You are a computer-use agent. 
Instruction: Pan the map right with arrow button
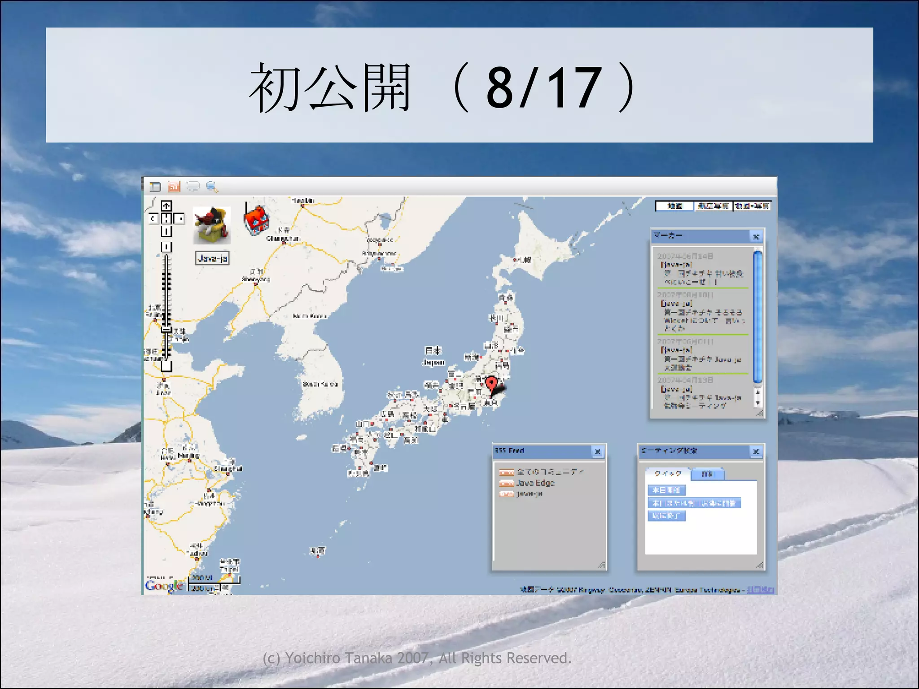point(179,218)
